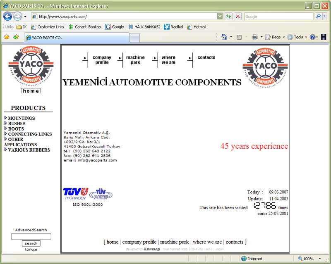This screenshot has width=331, height=264.
Task: Click the Print icon
Action: 254,37
